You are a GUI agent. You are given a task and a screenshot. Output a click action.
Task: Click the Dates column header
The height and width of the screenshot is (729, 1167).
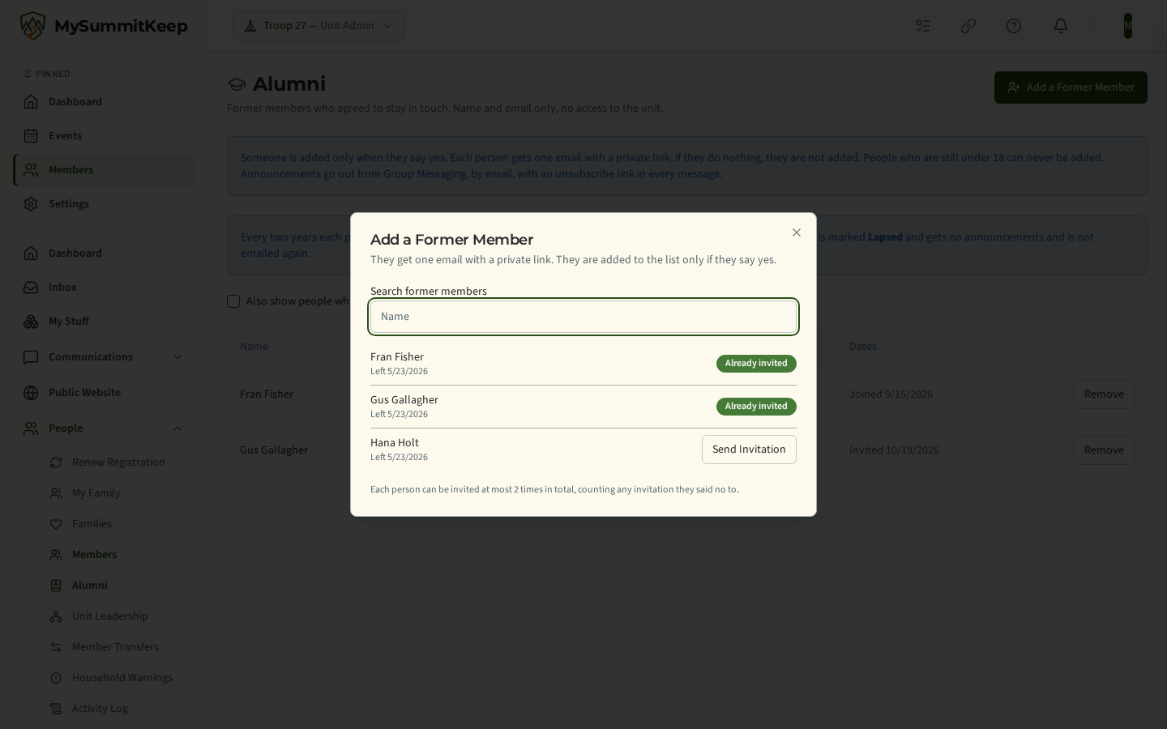point(863,347)
